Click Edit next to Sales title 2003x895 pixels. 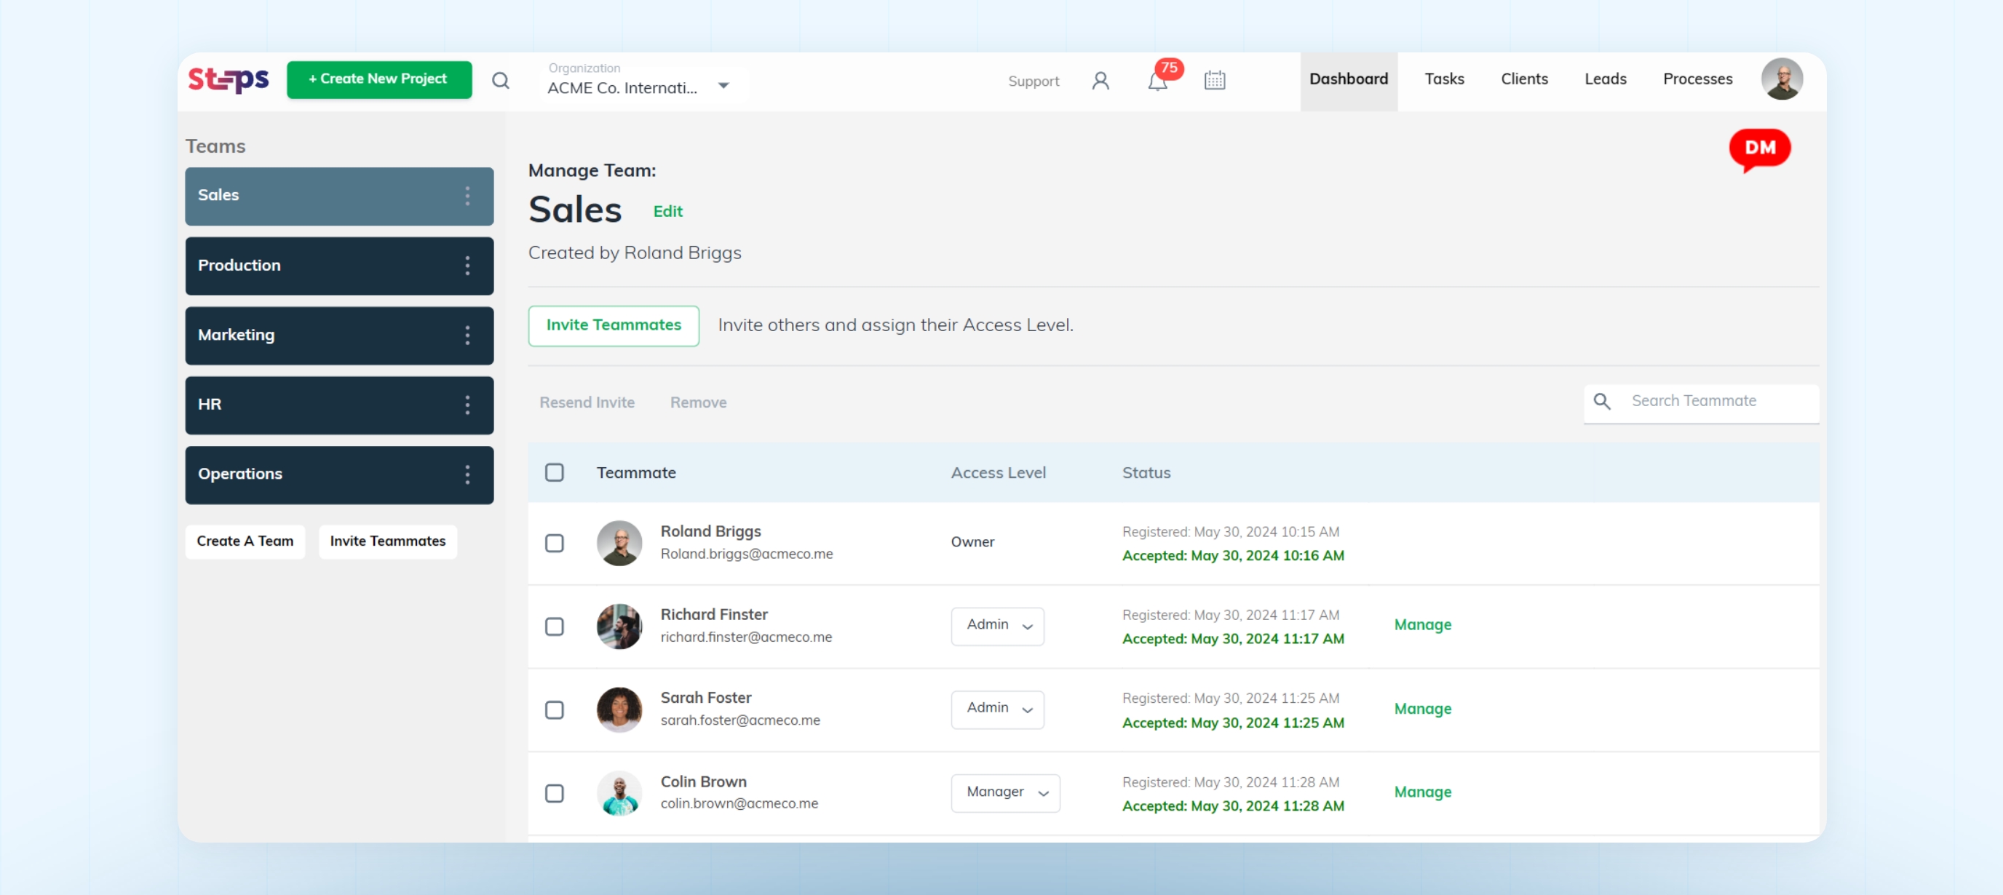tap(667, 212)
